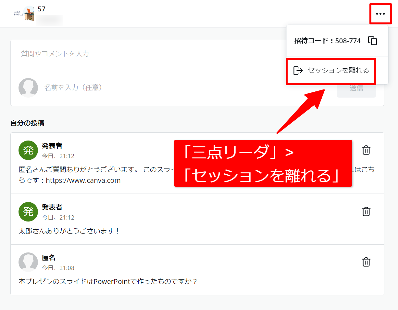Viewport: 398px width, 310px height.
Task: Delete the 匿名 post about PowerPoint
Action: (x=366, y=262)
